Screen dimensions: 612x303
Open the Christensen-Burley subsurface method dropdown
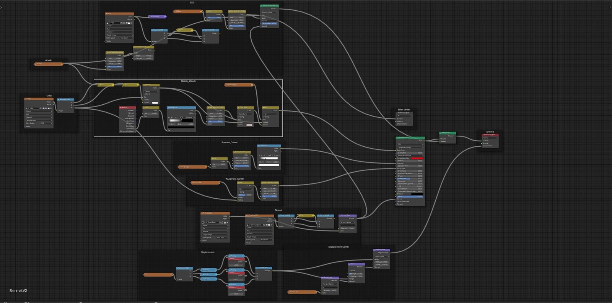(x=410, y=147)
